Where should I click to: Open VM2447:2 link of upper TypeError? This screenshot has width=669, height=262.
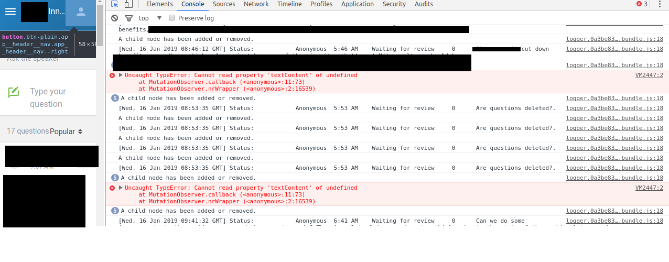pyautogui.click(x=649, y=75)
